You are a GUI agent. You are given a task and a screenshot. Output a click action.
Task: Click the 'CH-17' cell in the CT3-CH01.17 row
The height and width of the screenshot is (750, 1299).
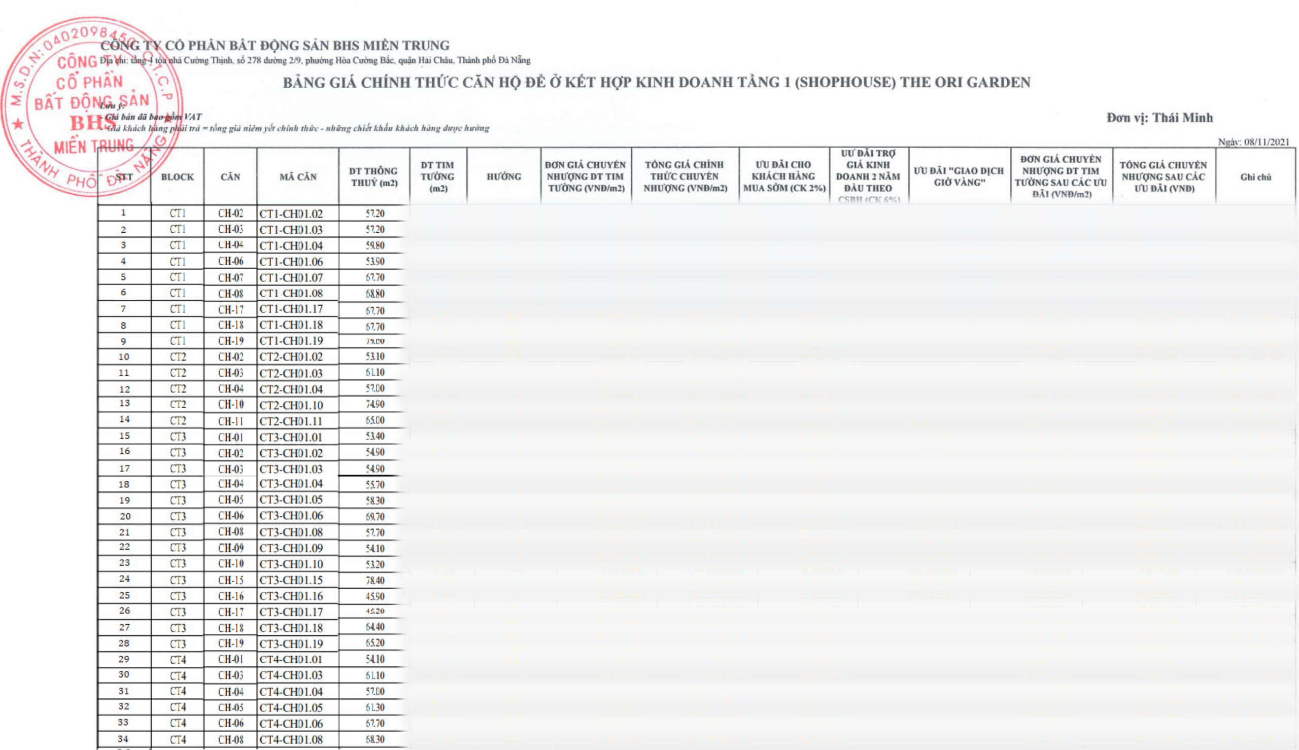[231, 613]
